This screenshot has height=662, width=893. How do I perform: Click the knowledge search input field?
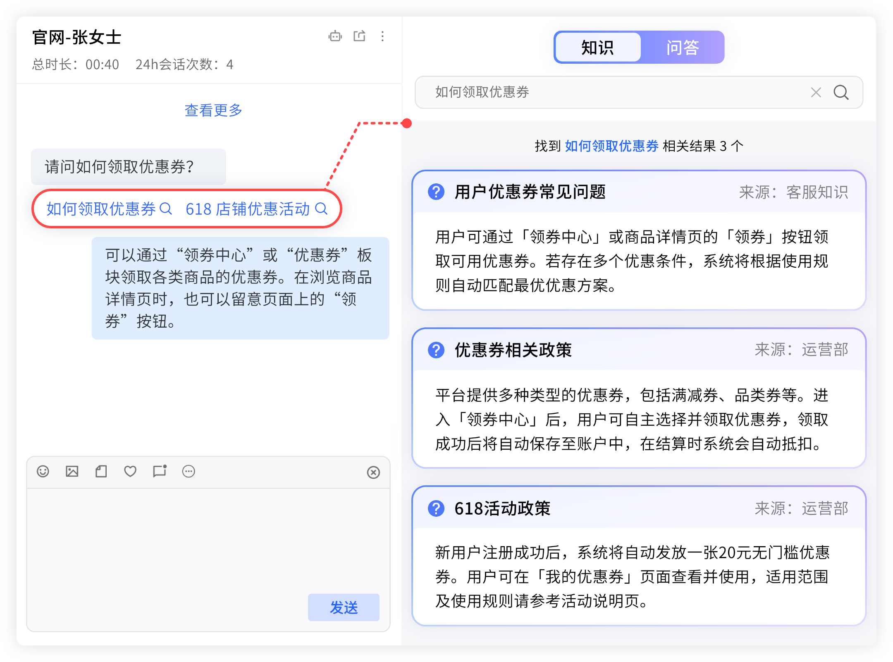click(x=612, y=92)
